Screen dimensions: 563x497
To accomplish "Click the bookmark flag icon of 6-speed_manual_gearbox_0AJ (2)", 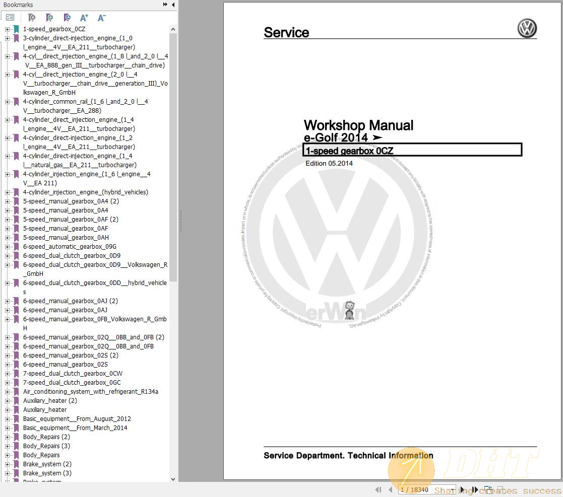I will tap(16, 301).
